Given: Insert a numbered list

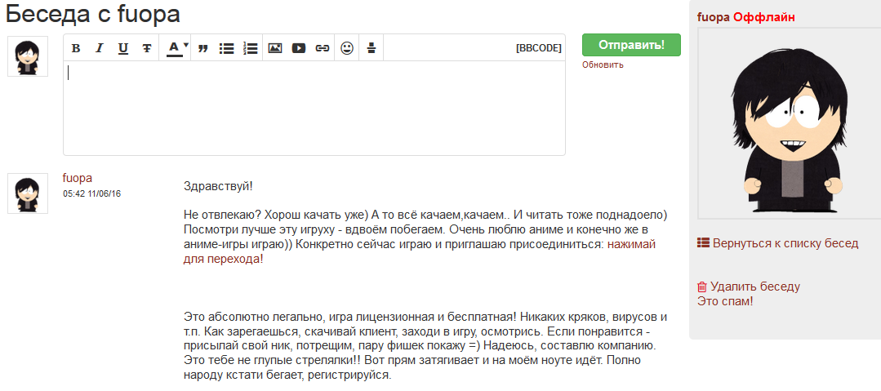Looking at the screenshot, I should click(x=251, y=48).
